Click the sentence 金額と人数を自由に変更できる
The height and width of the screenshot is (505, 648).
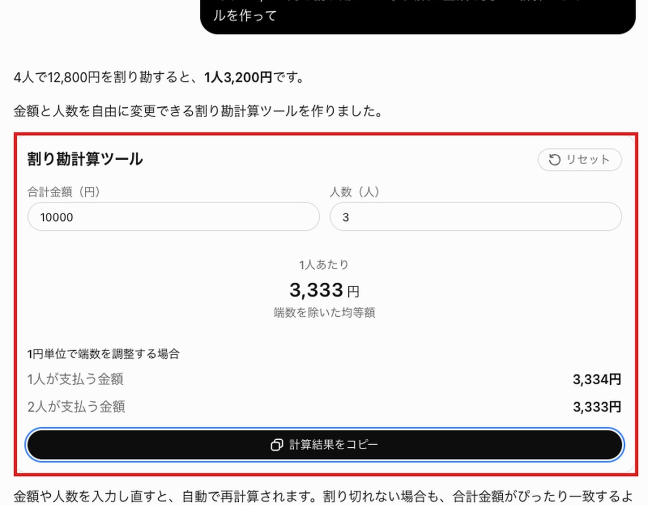pos(199,112)
